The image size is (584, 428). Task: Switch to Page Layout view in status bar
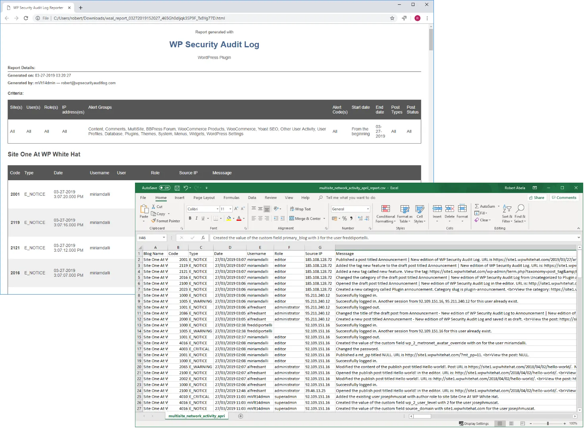[x=511, y=424]
